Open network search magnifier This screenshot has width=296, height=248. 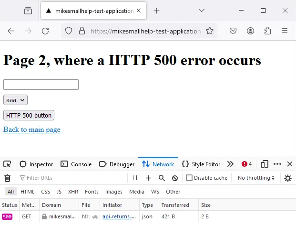[162, 178]
